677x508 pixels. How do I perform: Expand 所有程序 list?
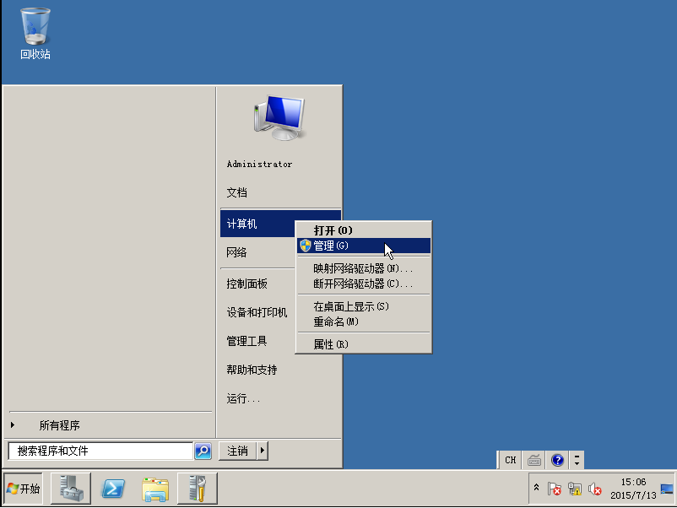coord(59,425)
